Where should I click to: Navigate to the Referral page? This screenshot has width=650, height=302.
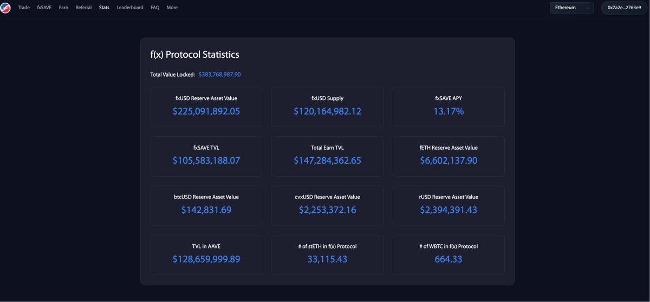[x=83, y=8]
